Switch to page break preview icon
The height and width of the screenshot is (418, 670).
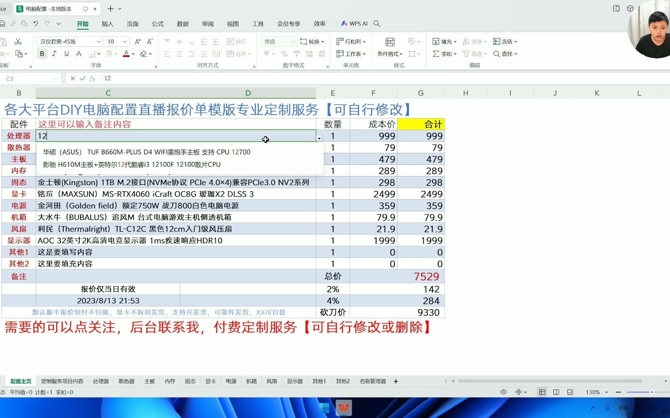570,392
